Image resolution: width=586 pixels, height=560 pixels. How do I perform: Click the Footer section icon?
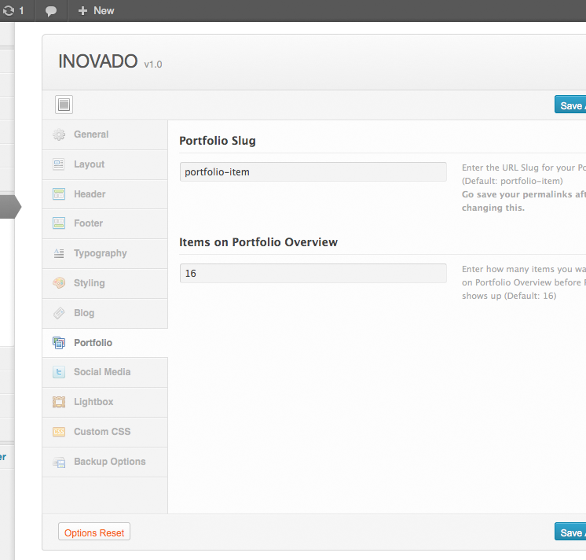coord(59,223)
